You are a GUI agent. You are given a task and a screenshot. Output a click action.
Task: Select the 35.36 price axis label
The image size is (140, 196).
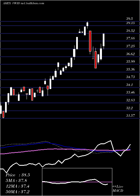pyautogui.click(x=130, y=69)
